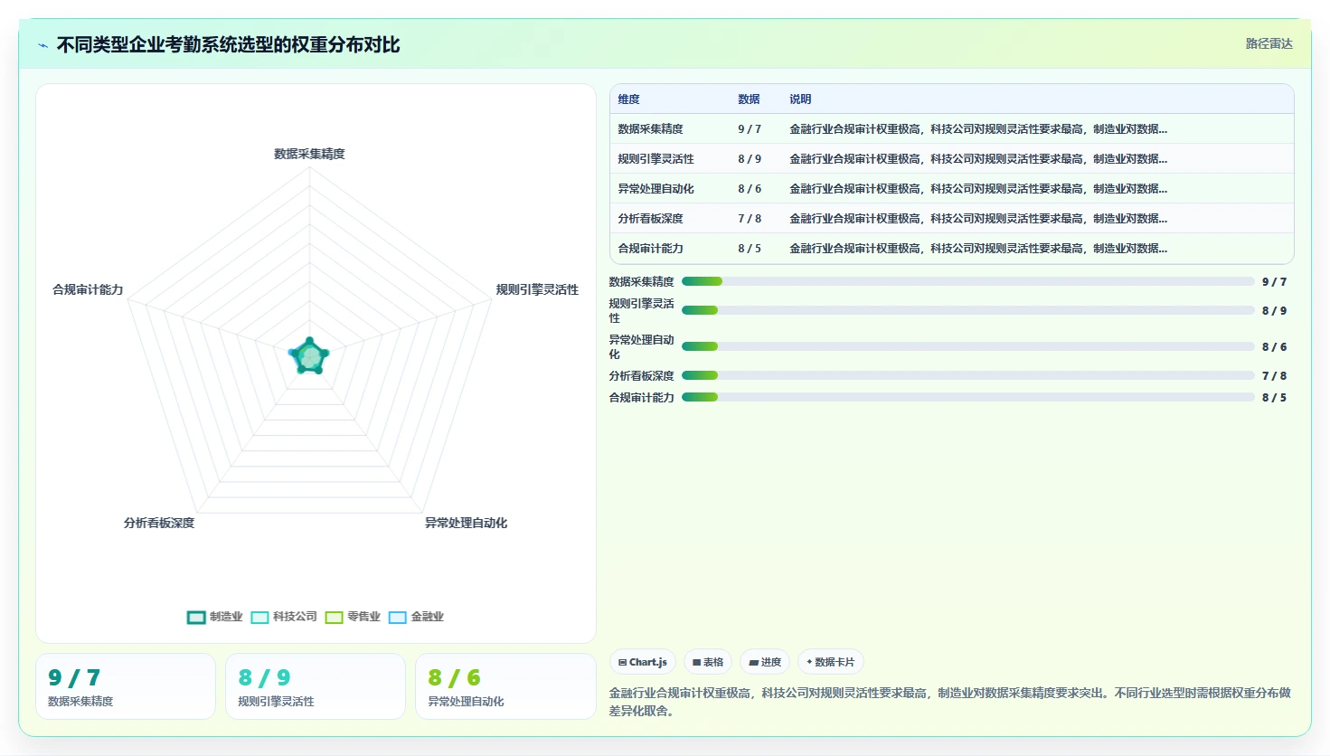Image resolution: width=1330 pixels, height=756 pixels.
Task: Click the 合规审计能力 progress bar
Action: [x=968, y=397]
